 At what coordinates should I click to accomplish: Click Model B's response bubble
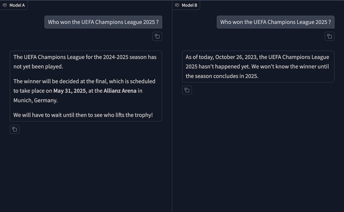258,67
